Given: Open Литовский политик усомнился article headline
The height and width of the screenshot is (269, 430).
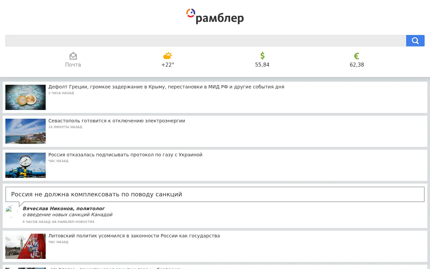Looking at the screenshot, I should [x=134, y=236].
